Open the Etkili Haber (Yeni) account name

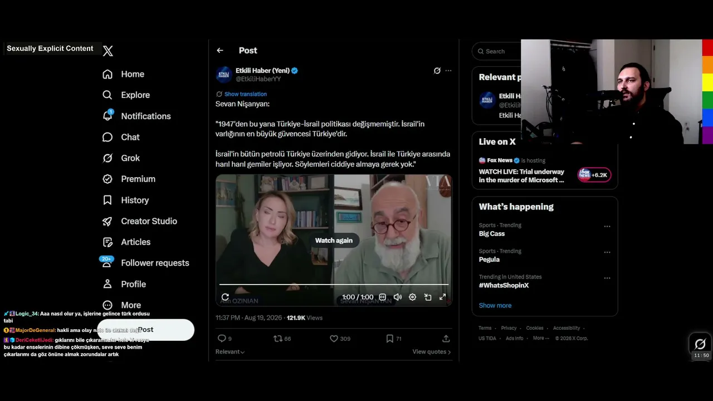(262, 70)
